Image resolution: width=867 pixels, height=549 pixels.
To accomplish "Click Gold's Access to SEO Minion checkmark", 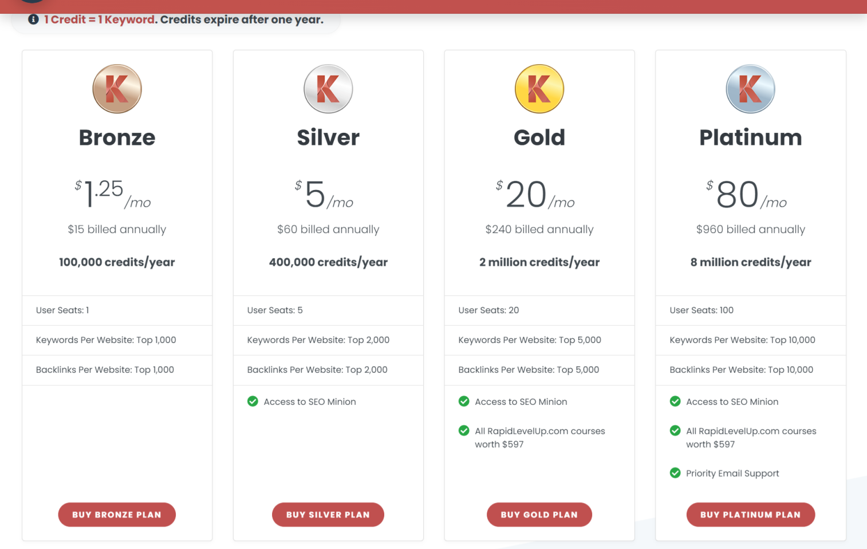I will tap(464, 401).
